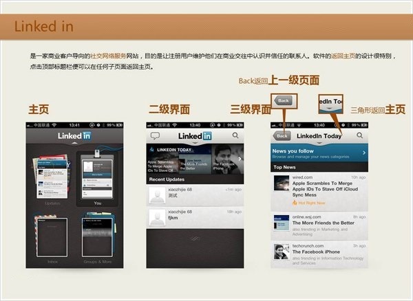Click the 社交网络服务 highlighted link
413x301 pixels.
coord(108,56)
